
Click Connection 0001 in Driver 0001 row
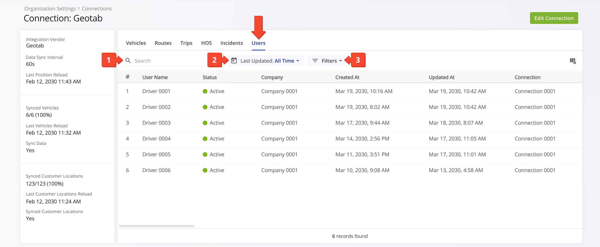point(535,91)
